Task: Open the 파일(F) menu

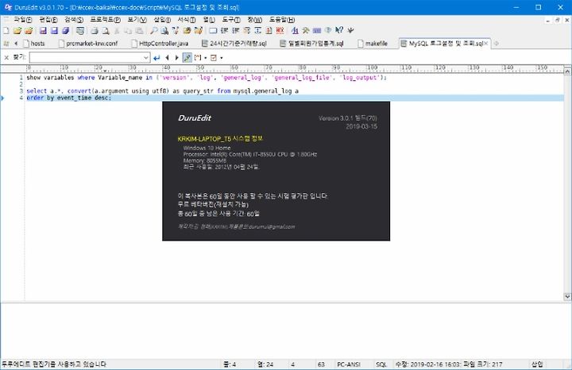Action: (23, 20)
